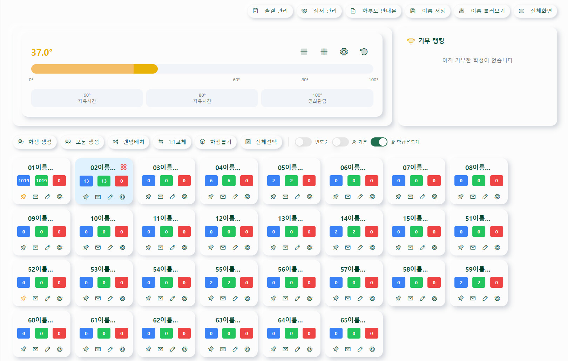Open the envelope icon on card 03이름

[161, 197]
